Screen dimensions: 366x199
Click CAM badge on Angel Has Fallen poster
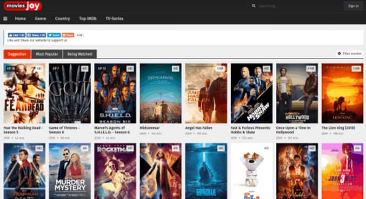tap(220, 69)
